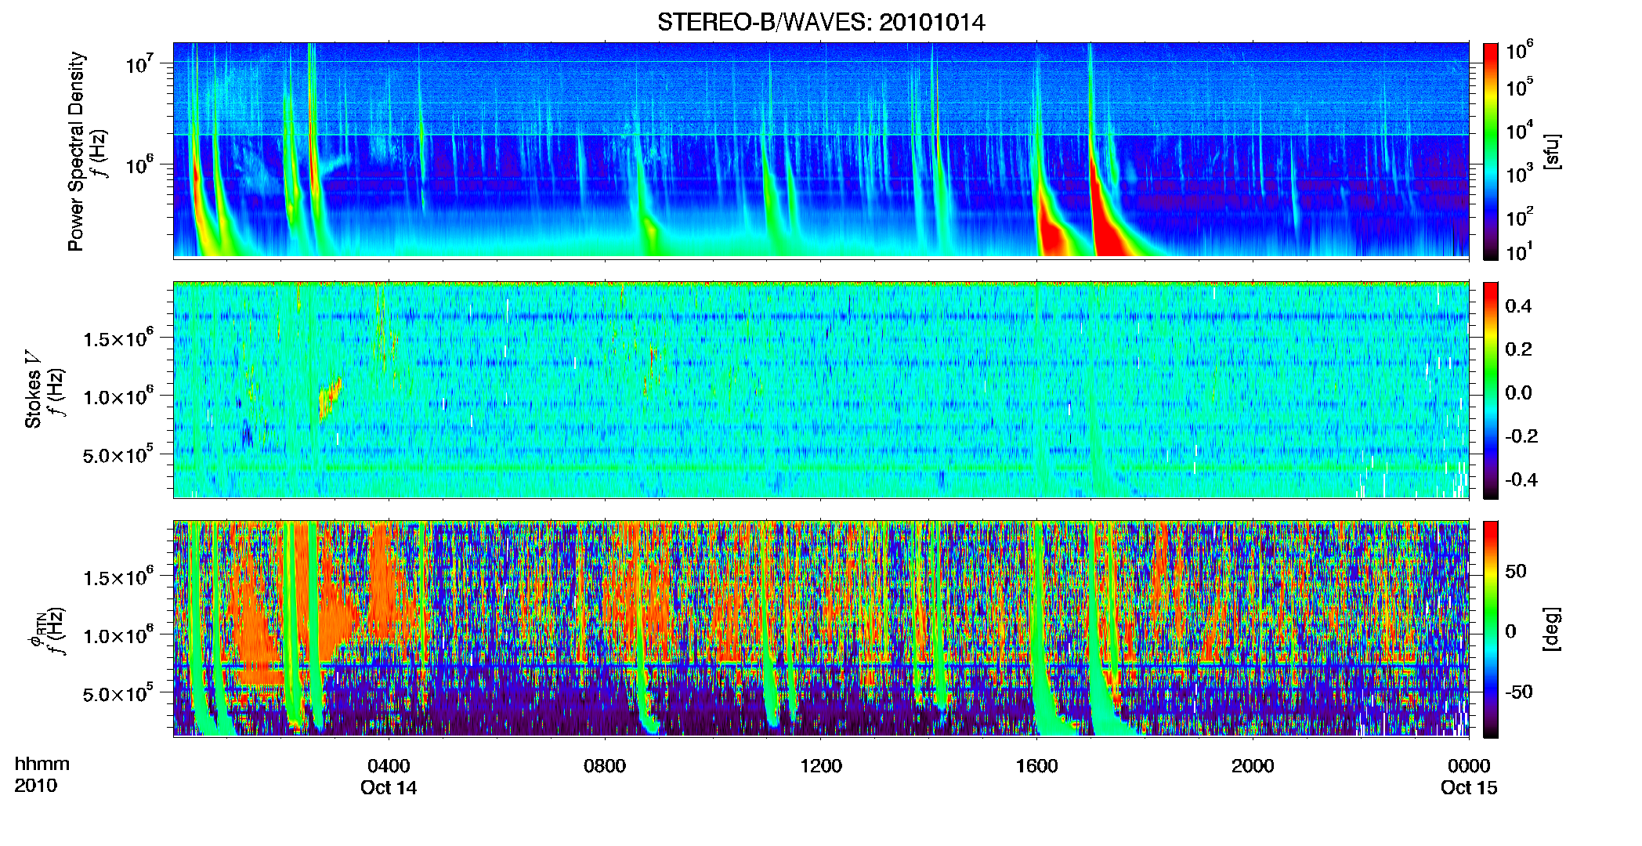
Task: Click the 1200 time tick label
Action: 821,766
